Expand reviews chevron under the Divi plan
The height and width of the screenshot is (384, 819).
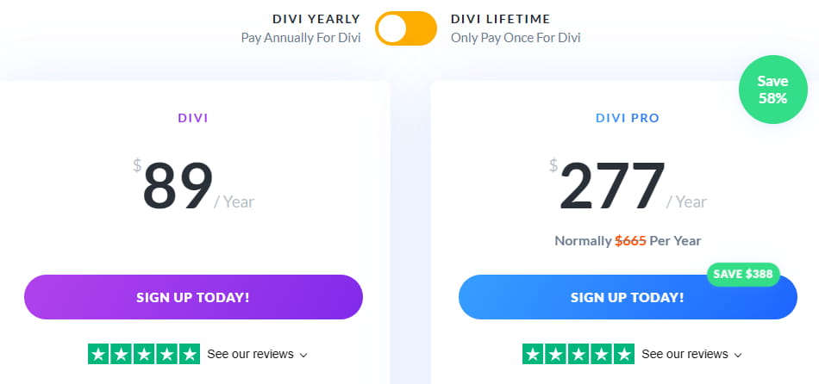tap(303, 355)
